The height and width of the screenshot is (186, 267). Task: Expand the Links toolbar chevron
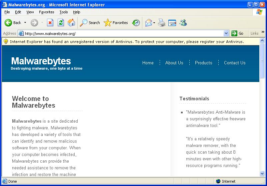263,32
